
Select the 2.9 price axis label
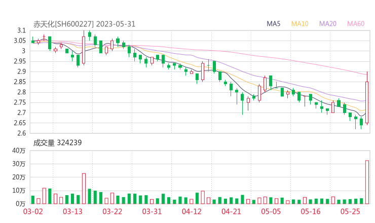21,71
